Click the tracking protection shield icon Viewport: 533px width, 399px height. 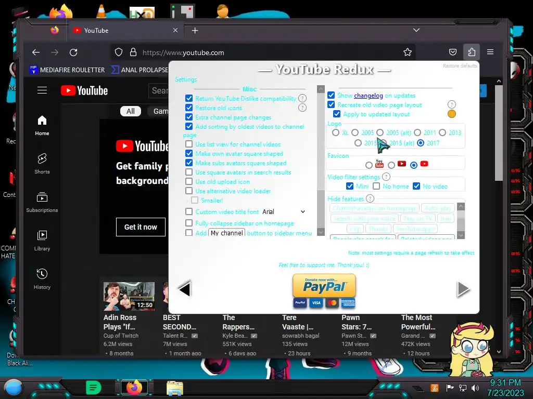[118, 52]
